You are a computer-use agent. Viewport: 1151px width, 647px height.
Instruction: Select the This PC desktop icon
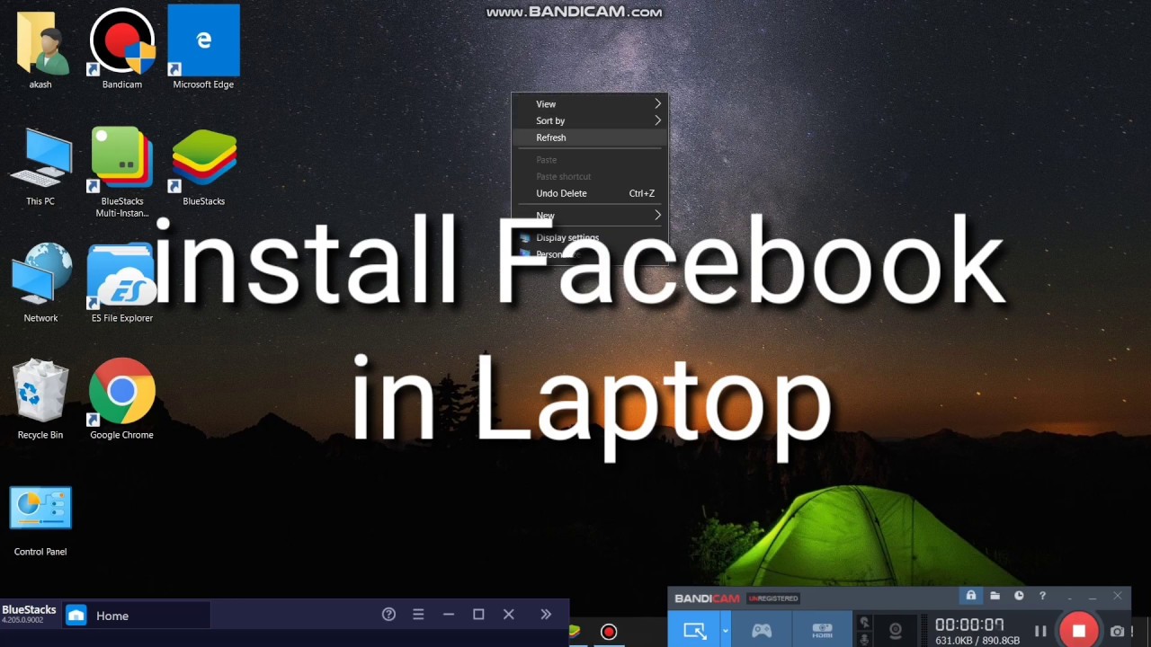click(40, 166)
